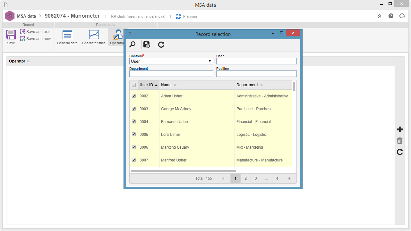This screenshot has height=231, width=411.
Task: Click the plus icon to add operator
Action: point(399,129)
